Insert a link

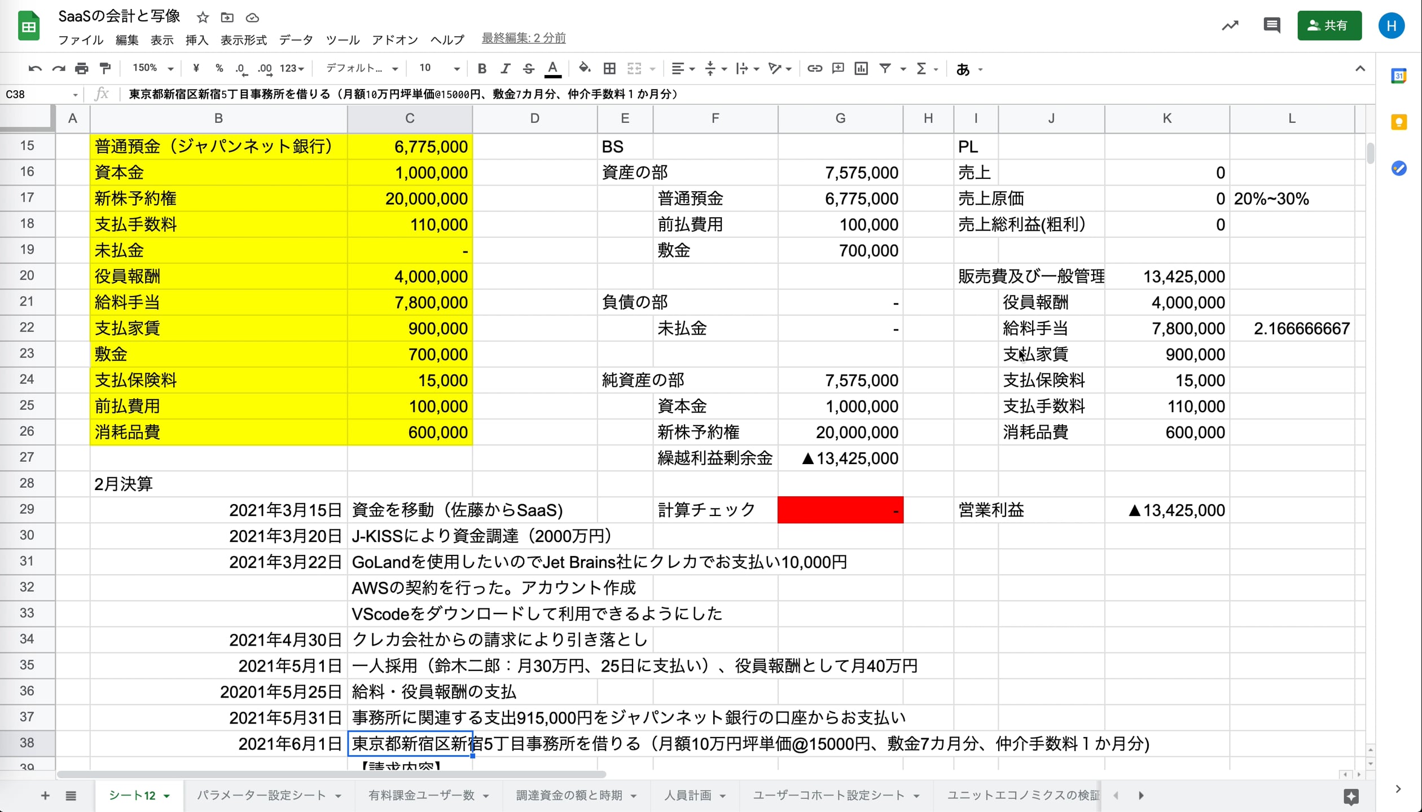pos(814,68)
